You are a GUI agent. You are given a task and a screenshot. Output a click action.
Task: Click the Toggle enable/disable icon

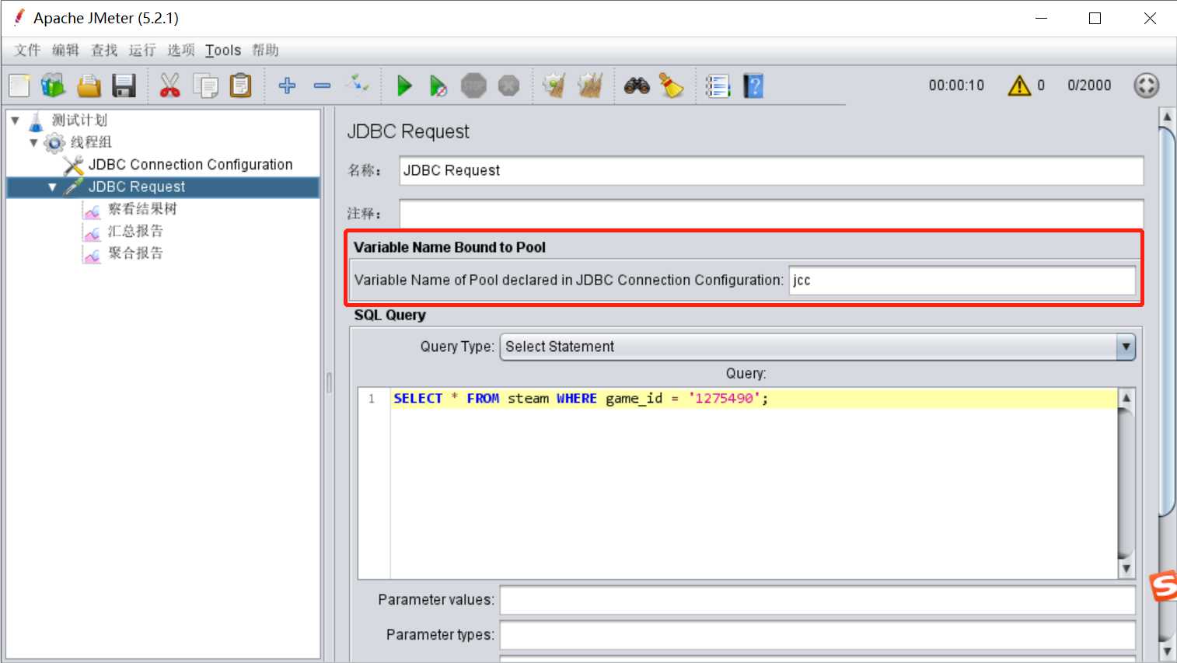358,83
